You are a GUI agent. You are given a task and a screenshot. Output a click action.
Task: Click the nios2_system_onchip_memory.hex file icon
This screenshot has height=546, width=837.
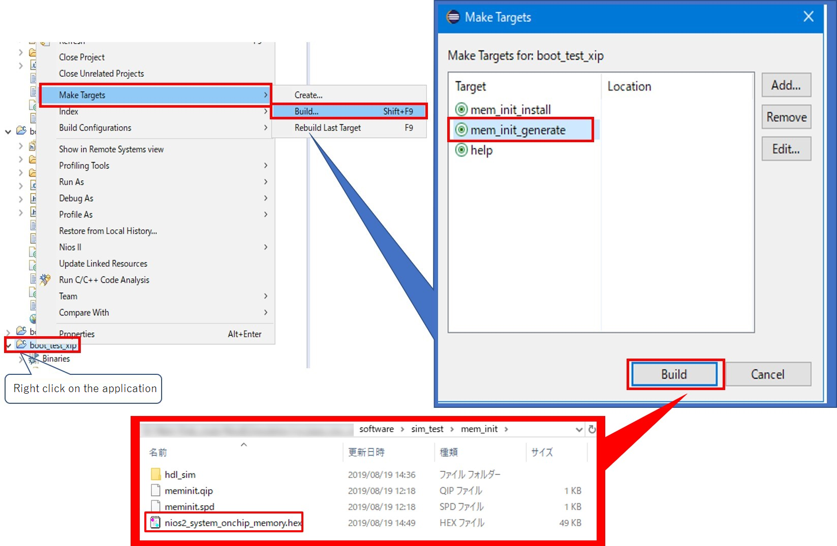click(x=156, y=523)
